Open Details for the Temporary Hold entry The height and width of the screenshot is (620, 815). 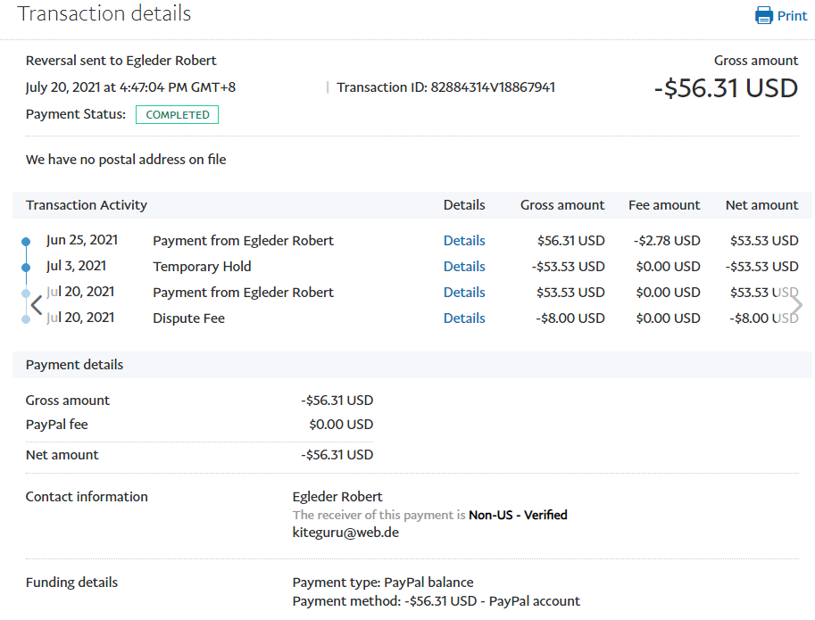click(x=464, y=267)
